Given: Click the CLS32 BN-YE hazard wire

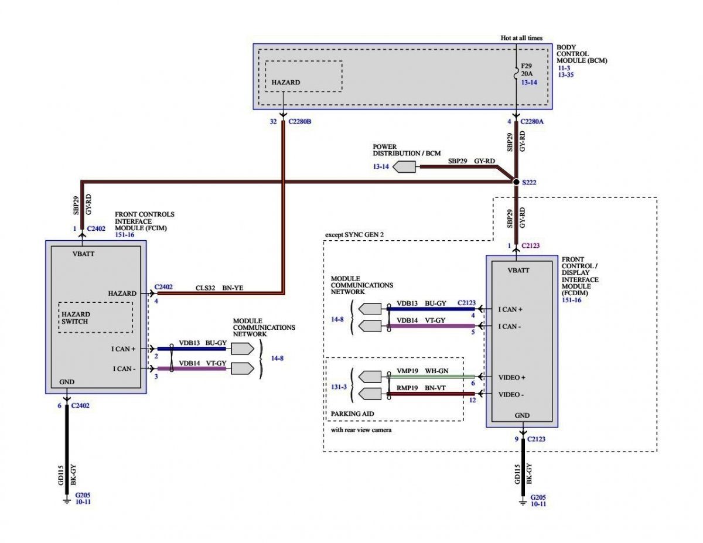Looking at the screenshot, I should [x=220, y=292].
